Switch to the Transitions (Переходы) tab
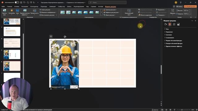The width and height of the screenshot is (198, 111). [x=44, y=6]
